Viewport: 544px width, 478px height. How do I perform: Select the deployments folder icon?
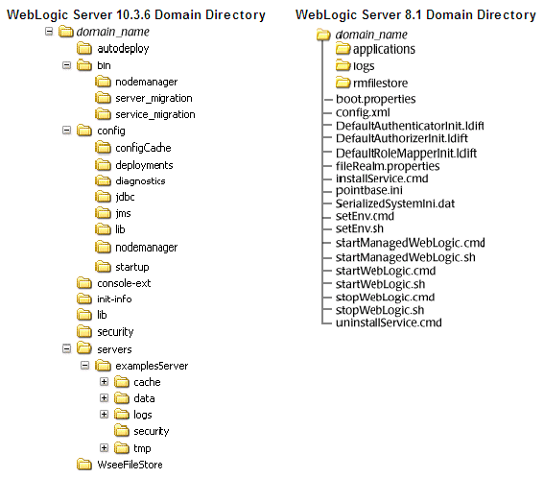tap(103, 164)
